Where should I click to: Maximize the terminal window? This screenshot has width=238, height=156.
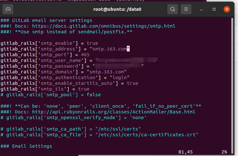click(214, 9)
